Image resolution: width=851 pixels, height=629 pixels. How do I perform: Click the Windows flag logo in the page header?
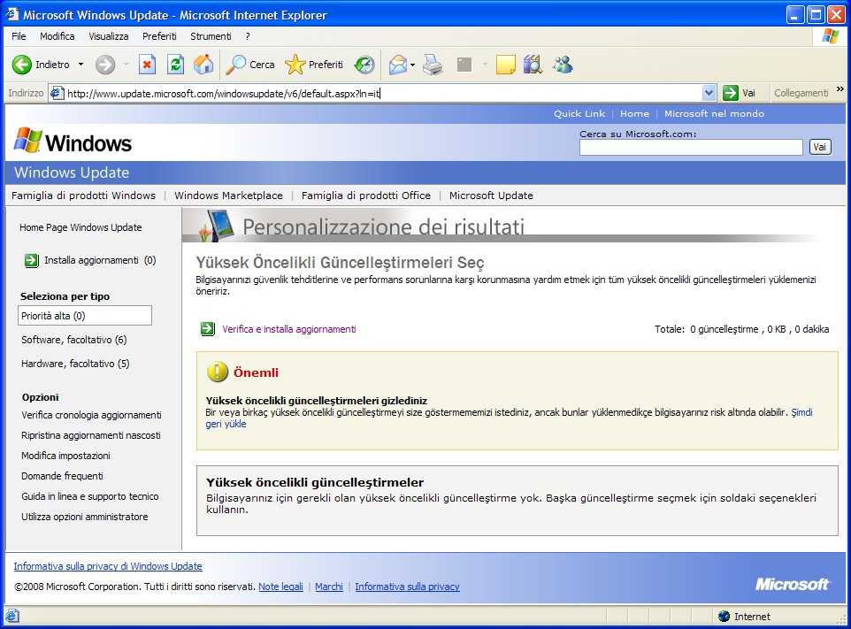coord(27,141)
